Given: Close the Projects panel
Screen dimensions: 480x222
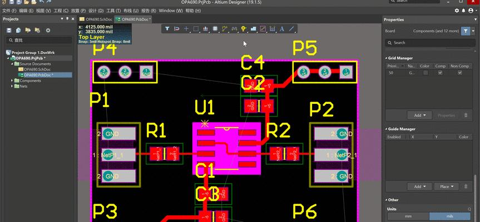Looking at the screenshot, I should pyautogui.click(x=73, y=19).
